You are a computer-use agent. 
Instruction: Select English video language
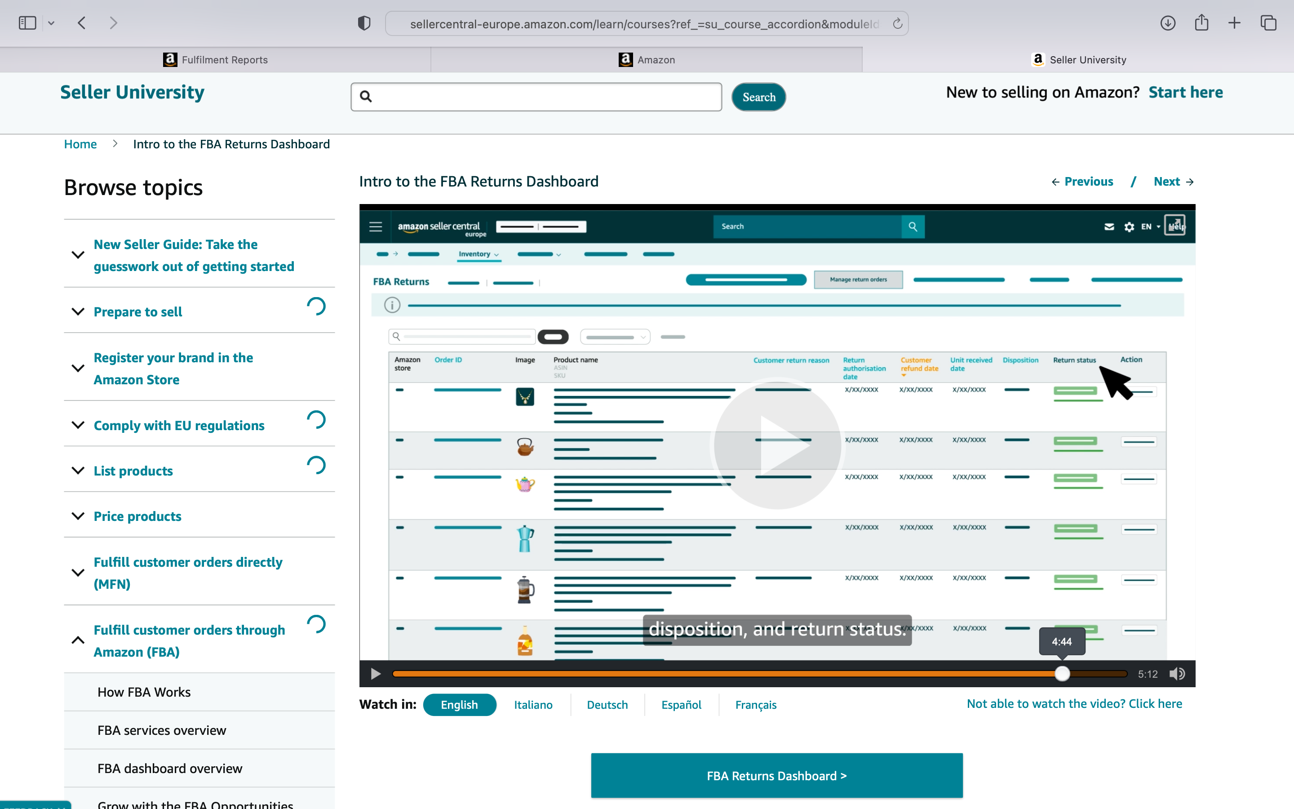coord(459,705)
